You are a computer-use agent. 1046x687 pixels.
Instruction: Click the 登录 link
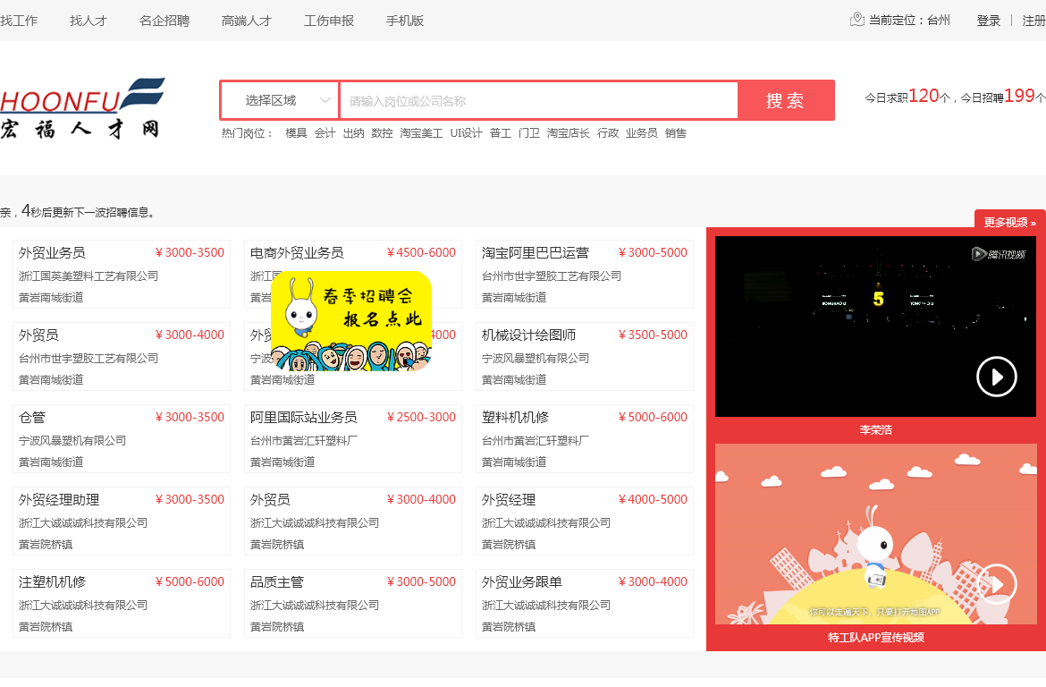click(x=988, y=21)
